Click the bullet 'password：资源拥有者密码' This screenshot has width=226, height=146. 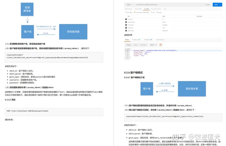pyautogui.click(x=22, y=83)
